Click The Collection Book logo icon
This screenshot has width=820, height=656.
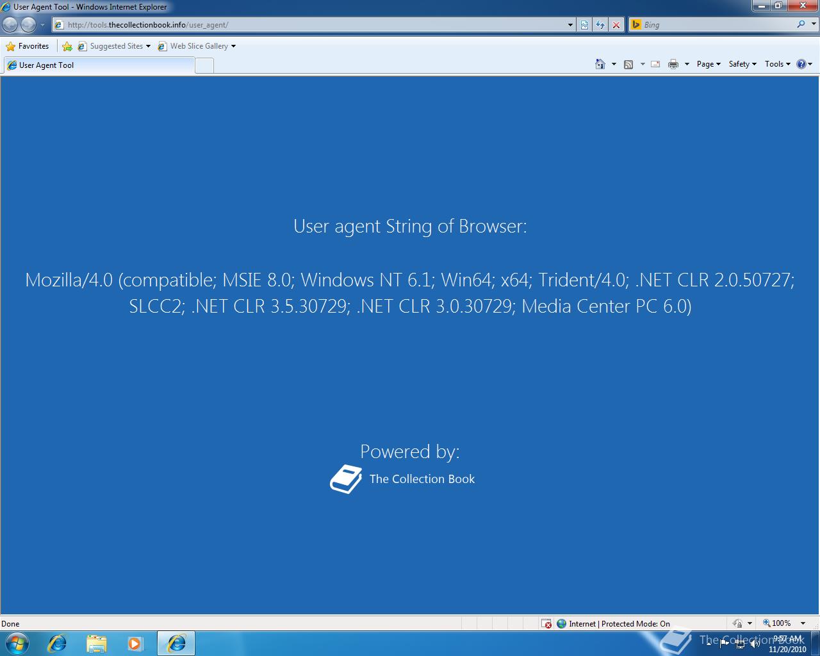[x=346, y=479]
